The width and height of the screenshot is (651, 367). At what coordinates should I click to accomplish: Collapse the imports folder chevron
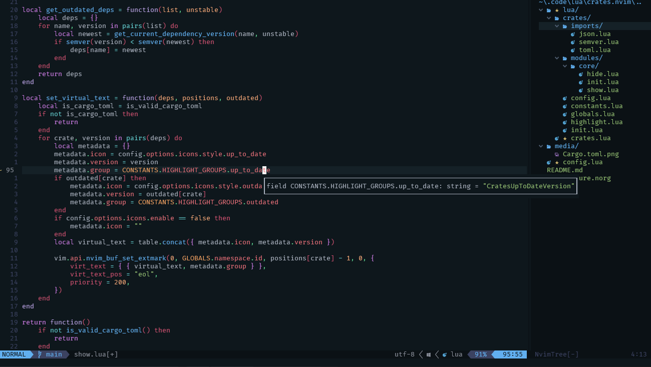[x=557, y=26]
